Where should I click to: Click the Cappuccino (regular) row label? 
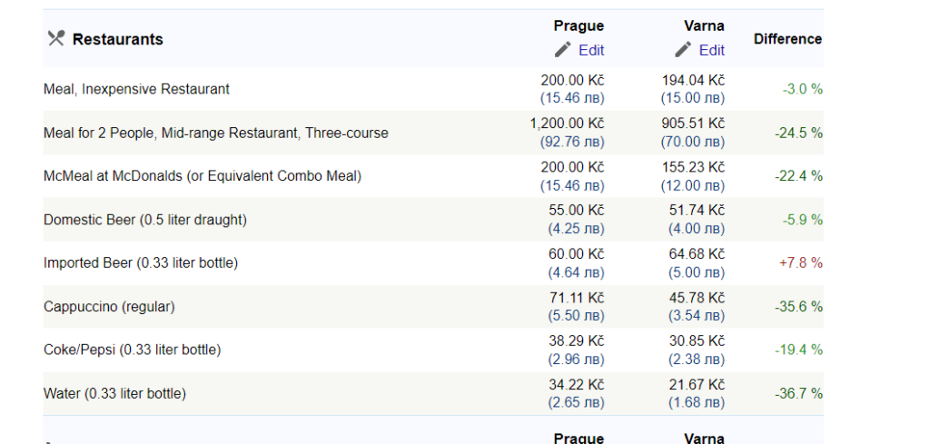point(109,307)
